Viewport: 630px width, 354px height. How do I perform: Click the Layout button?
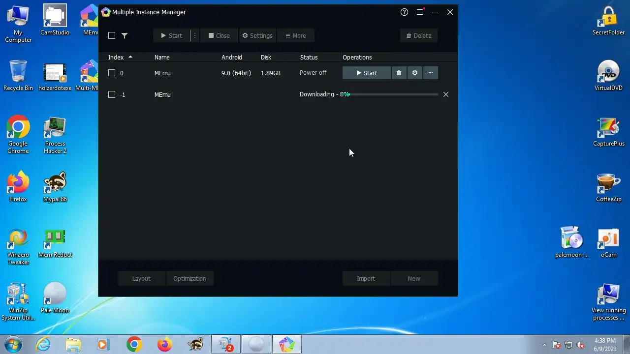141,278
